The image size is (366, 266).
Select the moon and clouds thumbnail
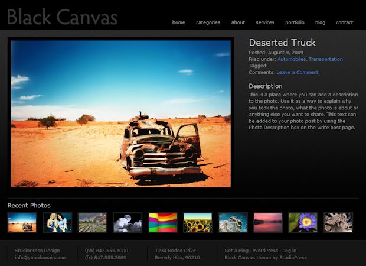(x=128, y=222)
